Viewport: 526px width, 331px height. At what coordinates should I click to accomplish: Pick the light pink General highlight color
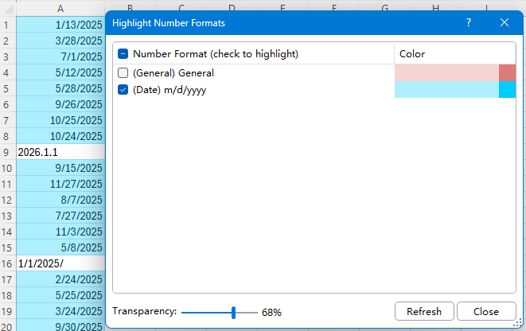click(x=446, y=73)
